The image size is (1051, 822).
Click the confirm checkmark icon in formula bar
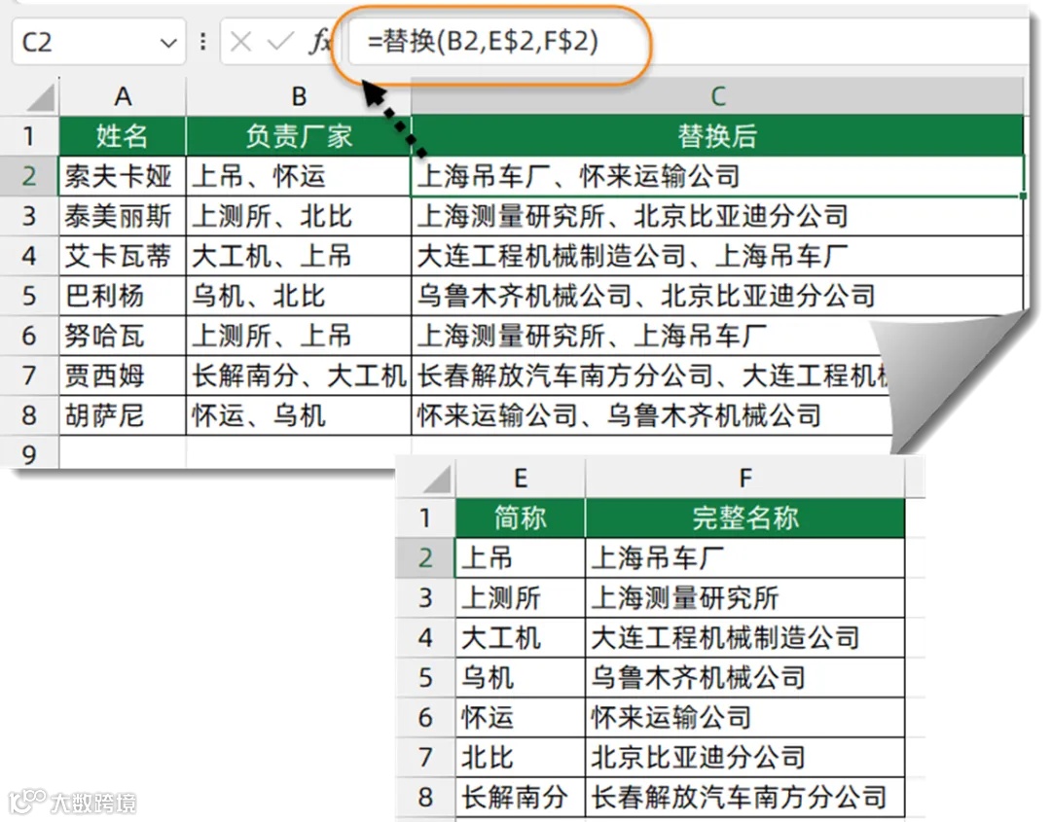(280, 42)
